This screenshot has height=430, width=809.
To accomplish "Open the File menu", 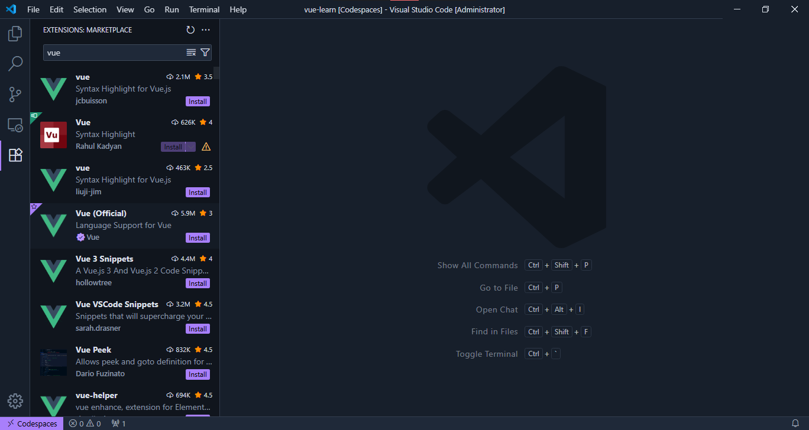I will point(33,9).
